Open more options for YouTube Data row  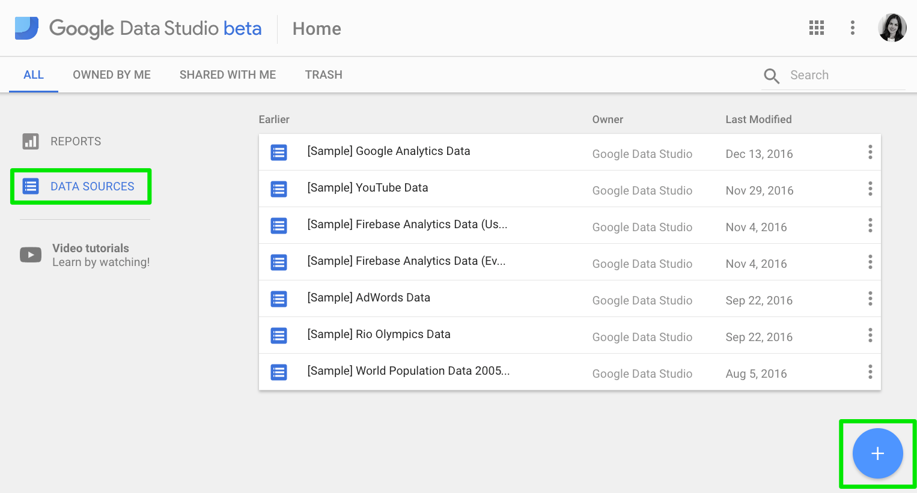[x=870, y=189]
